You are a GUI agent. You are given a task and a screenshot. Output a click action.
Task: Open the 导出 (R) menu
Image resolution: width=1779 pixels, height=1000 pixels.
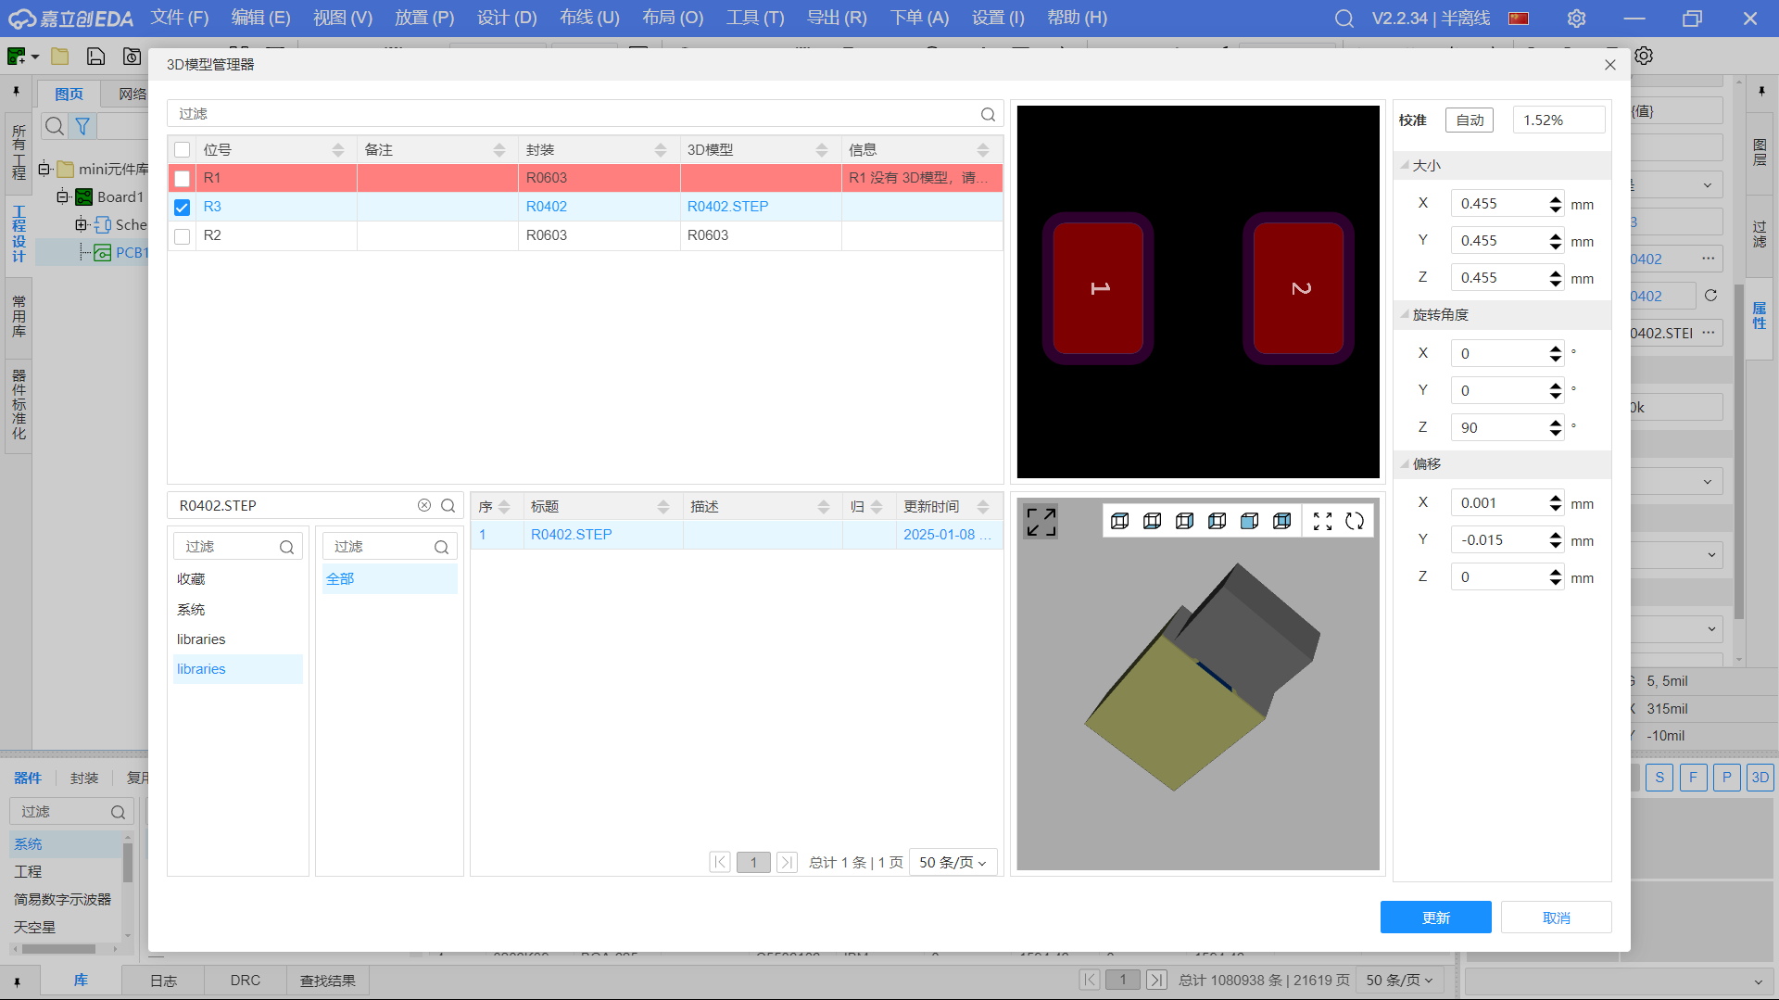(x=837, y=18)
